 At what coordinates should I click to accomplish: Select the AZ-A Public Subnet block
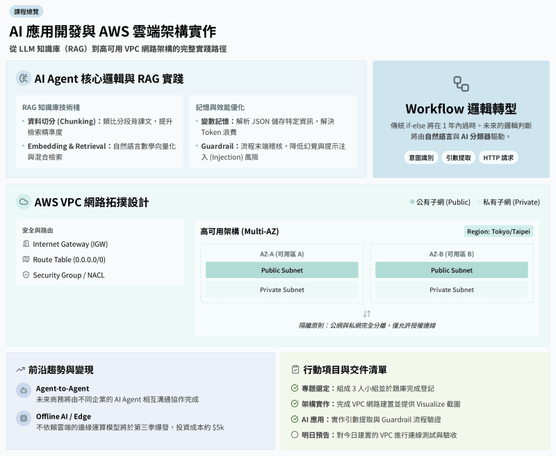click(x=282, y=270)
